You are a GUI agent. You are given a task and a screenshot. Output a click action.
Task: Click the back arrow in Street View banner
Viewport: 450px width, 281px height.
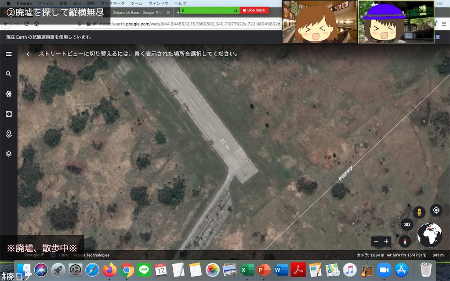[29, 54]
